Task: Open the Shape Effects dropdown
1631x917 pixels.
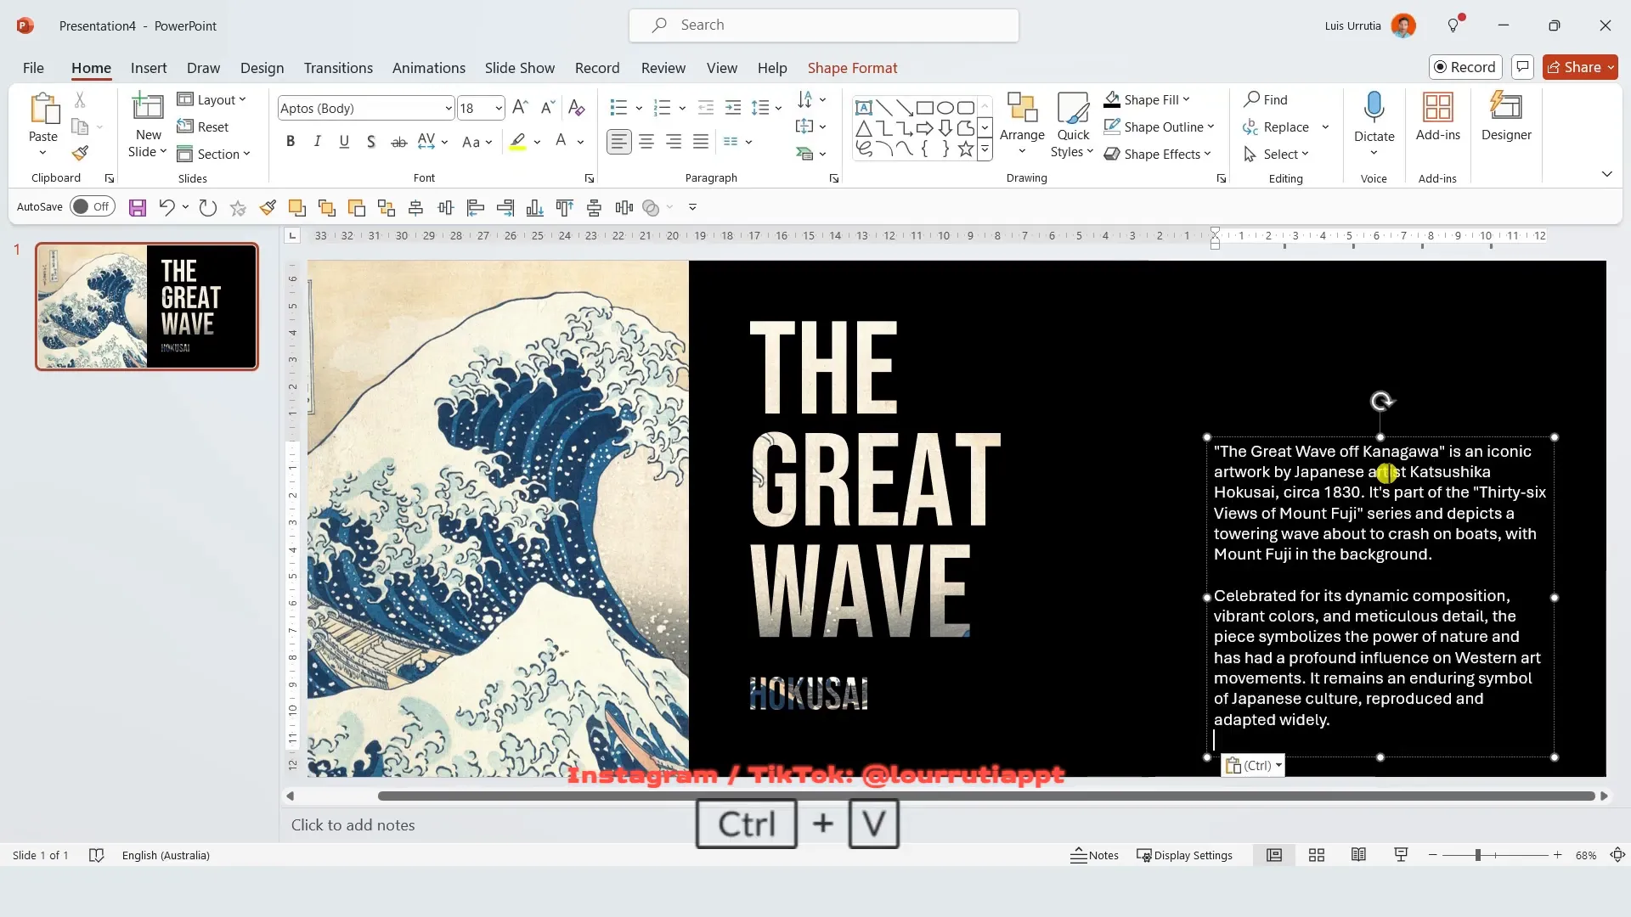Action: coord(1157,154)
